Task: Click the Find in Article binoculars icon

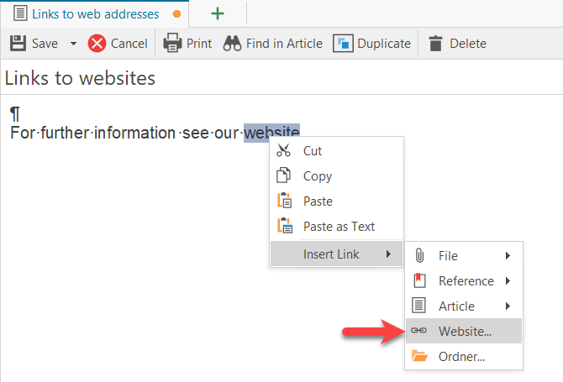Action: (232, 44)
